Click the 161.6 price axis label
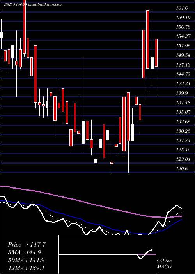Screen dimensions: 195x274 click(x=182, y=8)
